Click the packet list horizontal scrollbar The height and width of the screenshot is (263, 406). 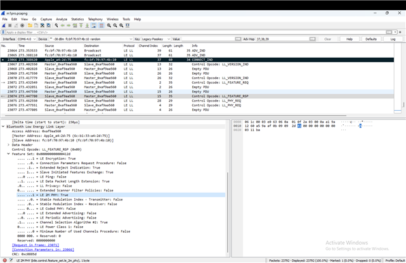175,115
